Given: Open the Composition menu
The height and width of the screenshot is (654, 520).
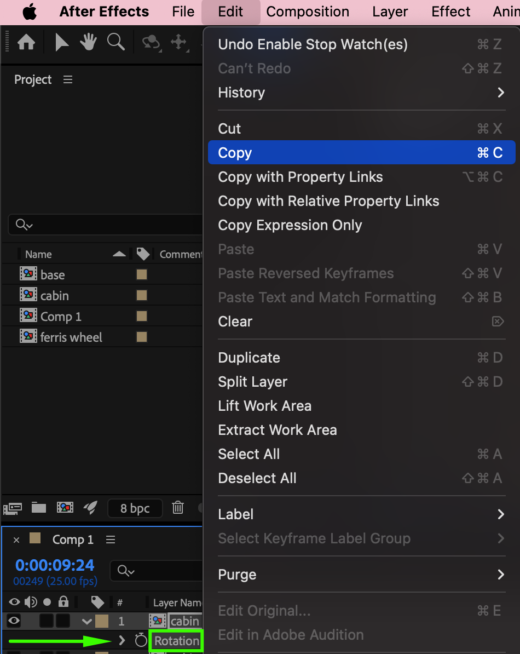Looking at the screenshot, I should [308, 12].
